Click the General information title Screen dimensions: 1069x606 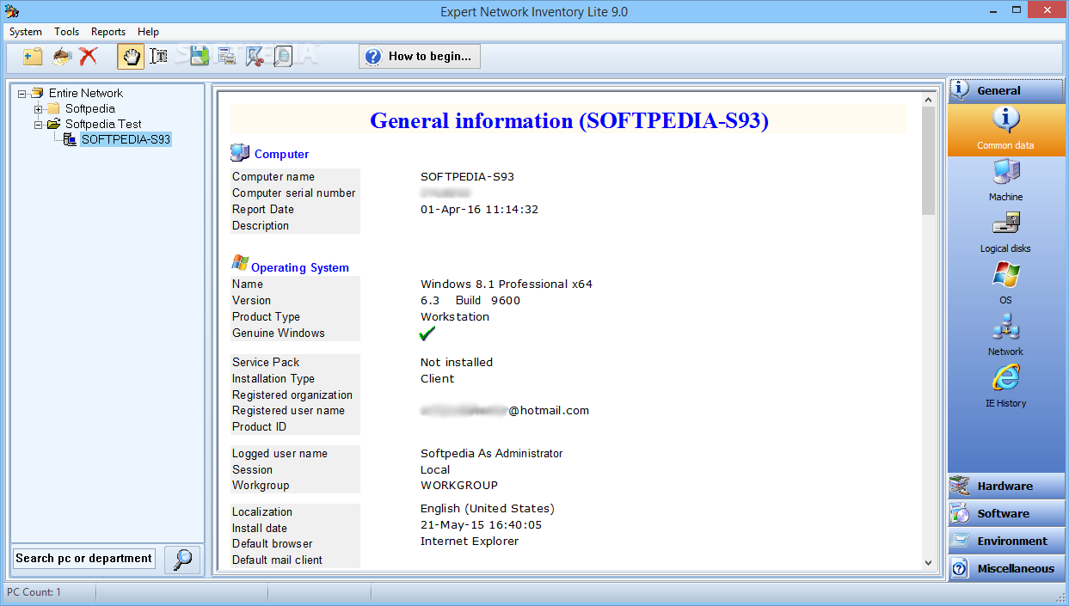(569, 120)
